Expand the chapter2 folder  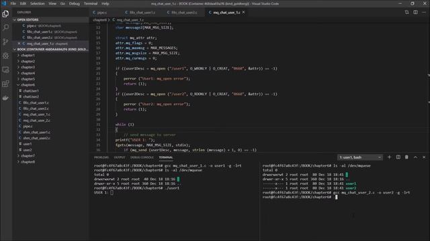[x=28, y=61]
